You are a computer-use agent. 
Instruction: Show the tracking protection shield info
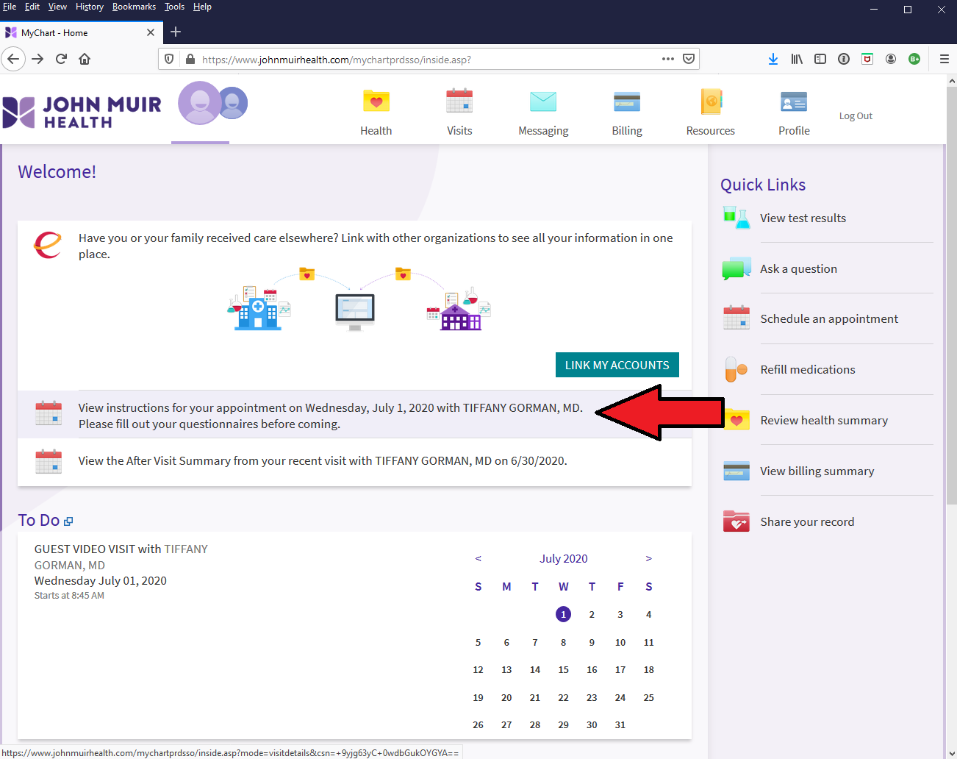click(x=169, y=59)
